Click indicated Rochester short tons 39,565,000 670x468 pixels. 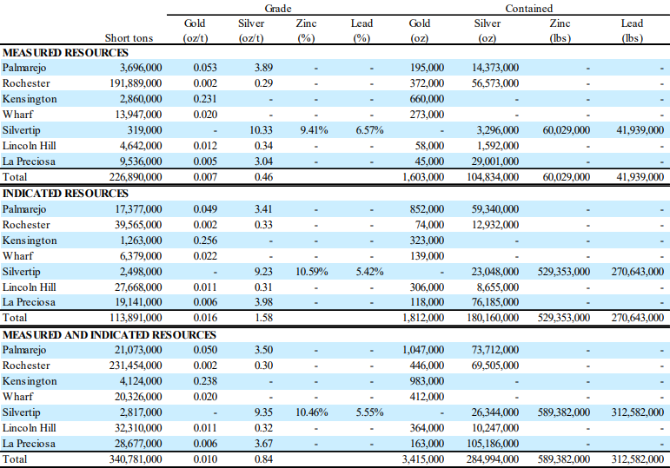(138, 225)
